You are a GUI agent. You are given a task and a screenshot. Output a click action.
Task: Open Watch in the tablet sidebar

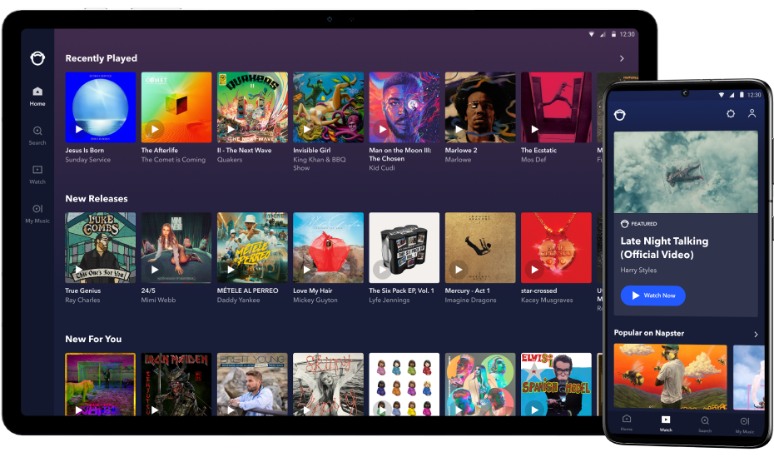pyautogui.click(x=37, y=174)
